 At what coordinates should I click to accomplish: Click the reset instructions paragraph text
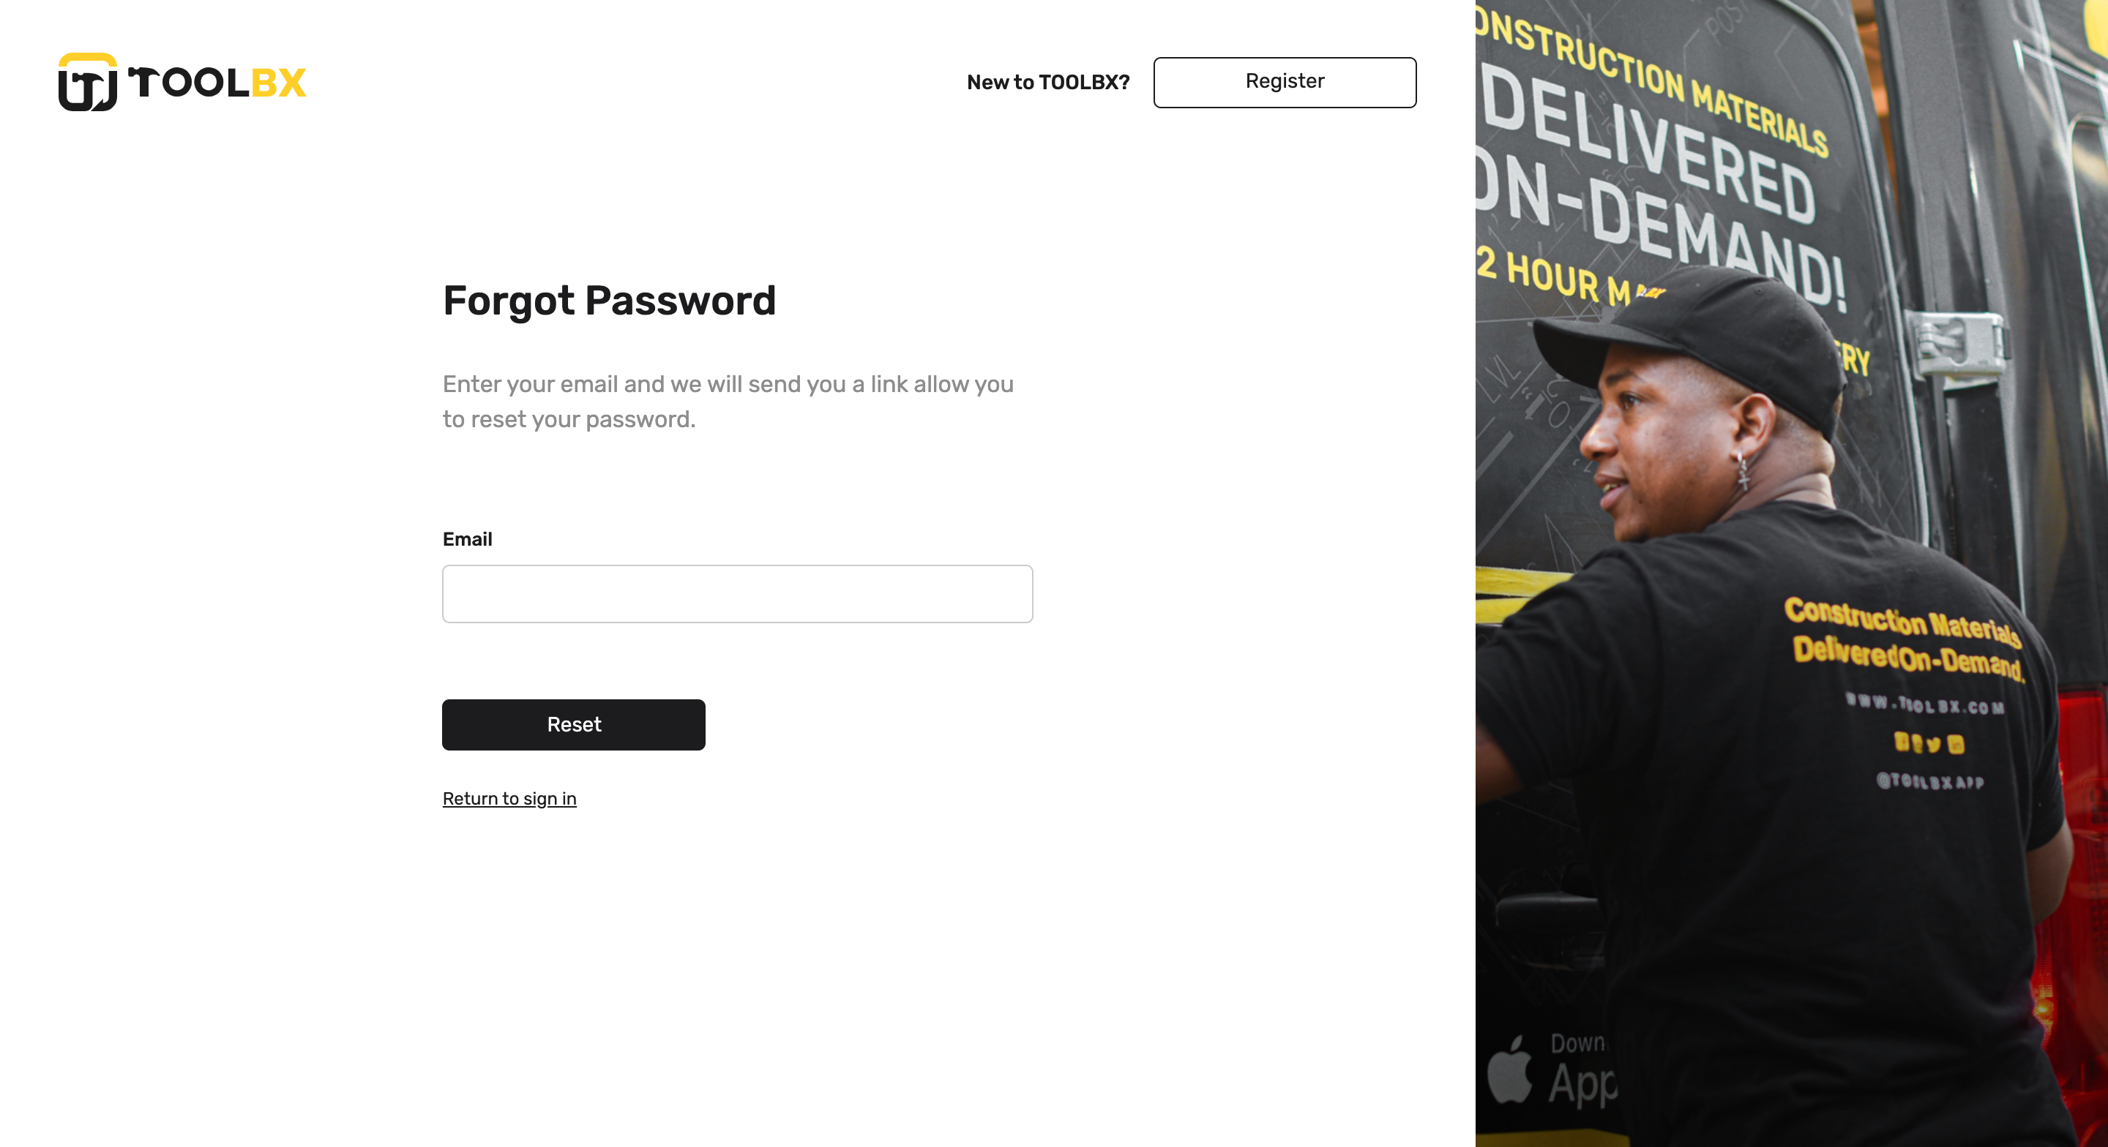click(728, 402)
